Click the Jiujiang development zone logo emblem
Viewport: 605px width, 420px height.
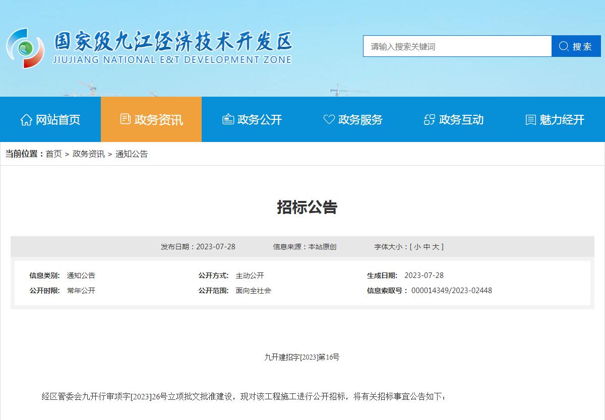pyautogui.click(x=25, y=48)
